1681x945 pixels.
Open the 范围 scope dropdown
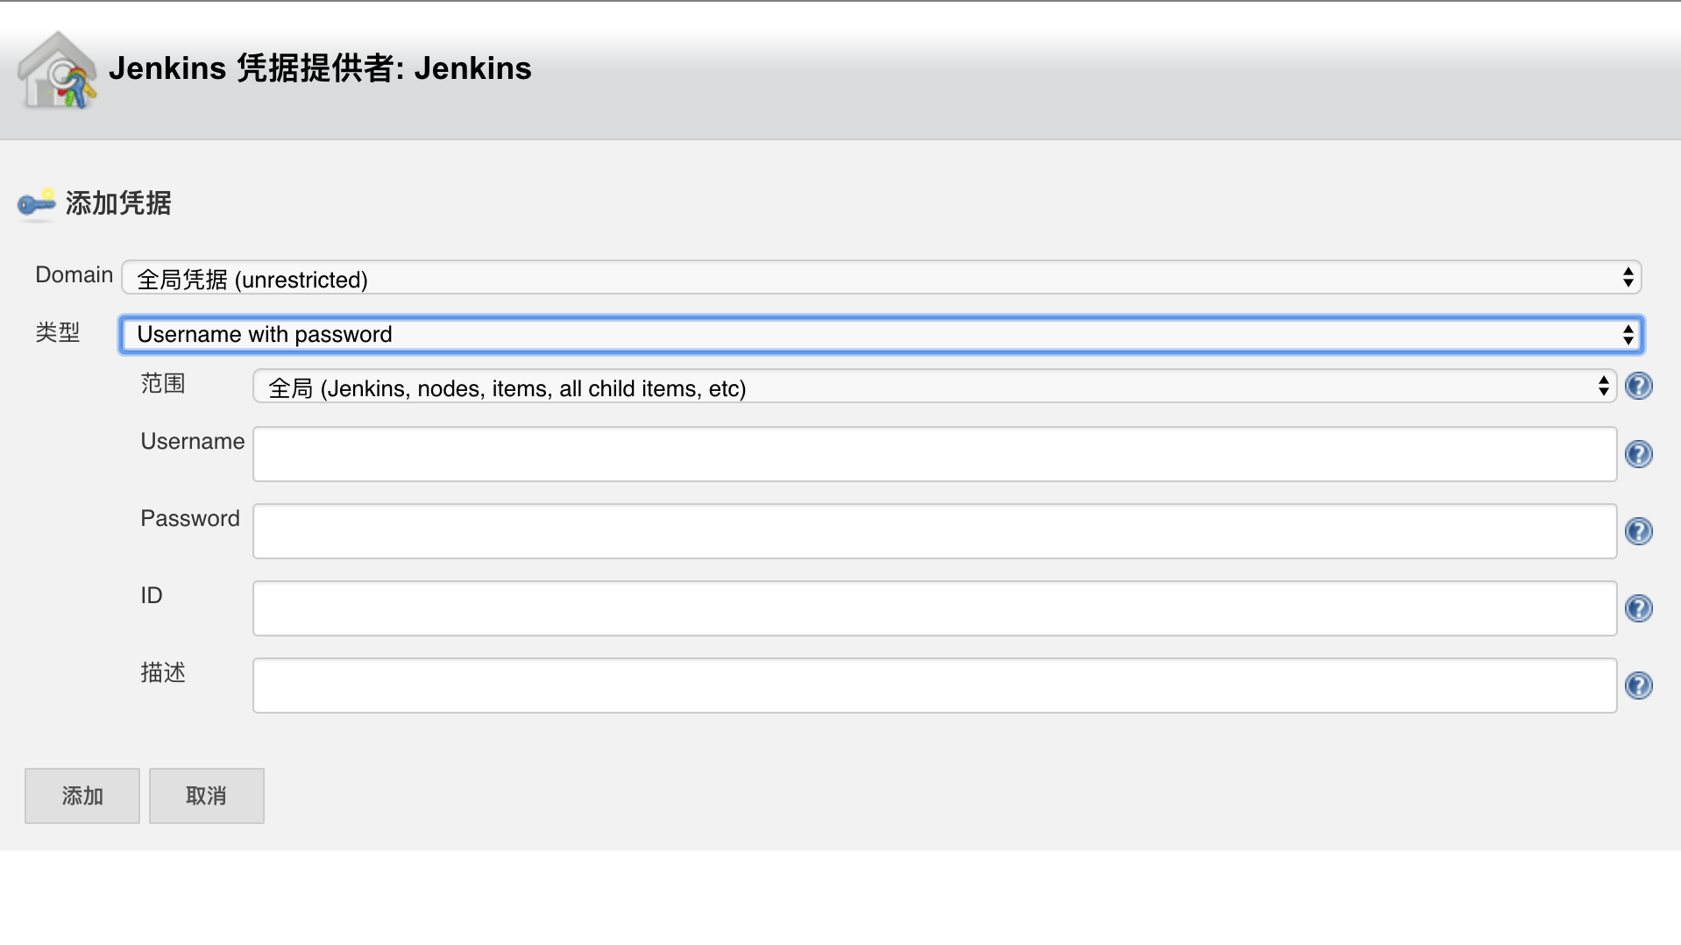pos(934,387)
